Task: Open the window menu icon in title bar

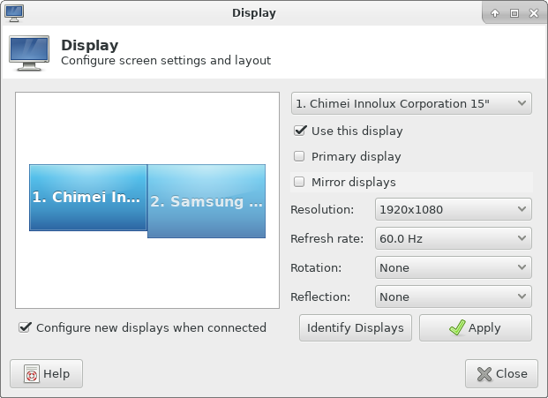Action: coord(15,12)
